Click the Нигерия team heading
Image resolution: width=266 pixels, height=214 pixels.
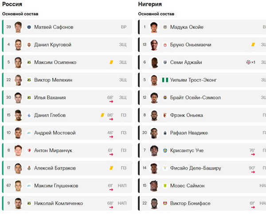(x=150, y=4)
